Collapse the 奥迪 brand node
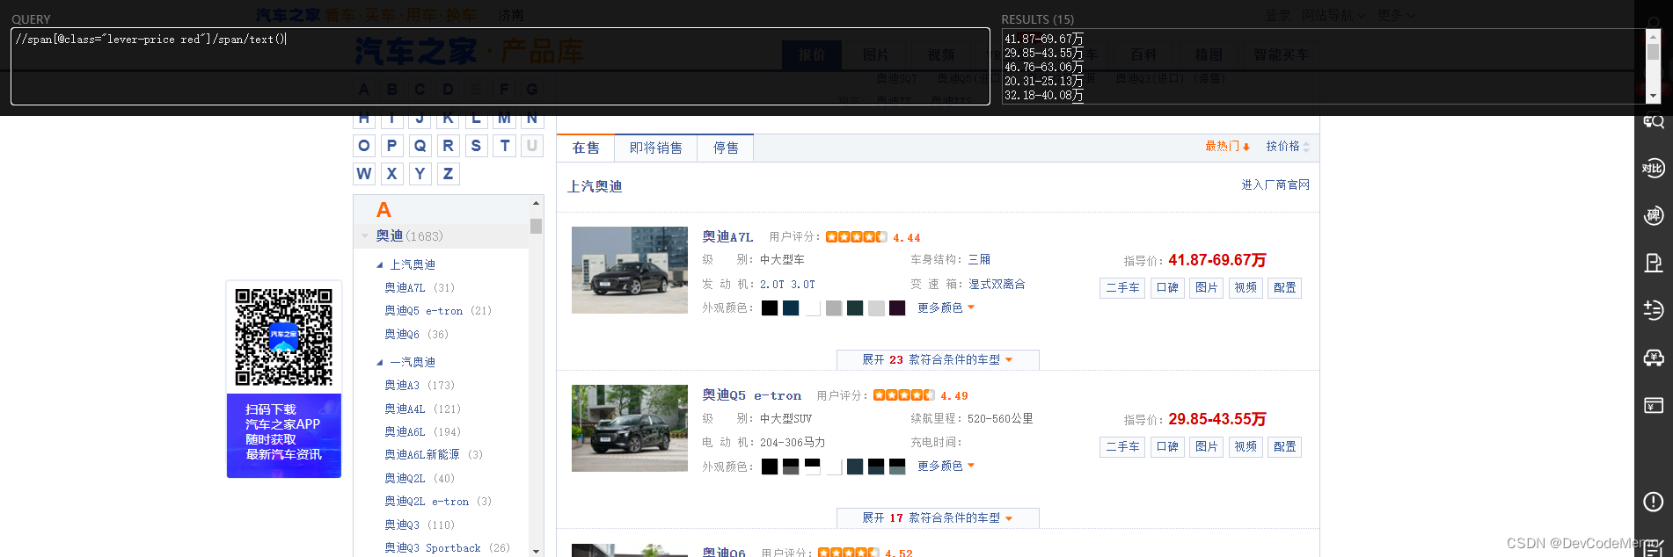This screenshot has width=1673, height=557. 365,236
